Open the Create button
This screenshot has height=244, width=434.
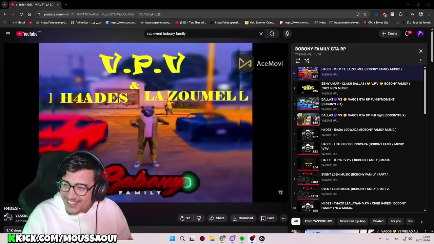click(389, 34)
